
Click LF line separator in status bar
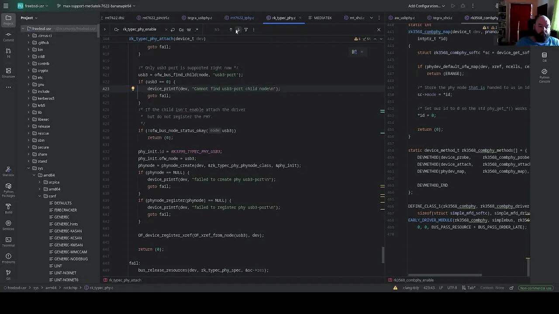click(441, 288)
